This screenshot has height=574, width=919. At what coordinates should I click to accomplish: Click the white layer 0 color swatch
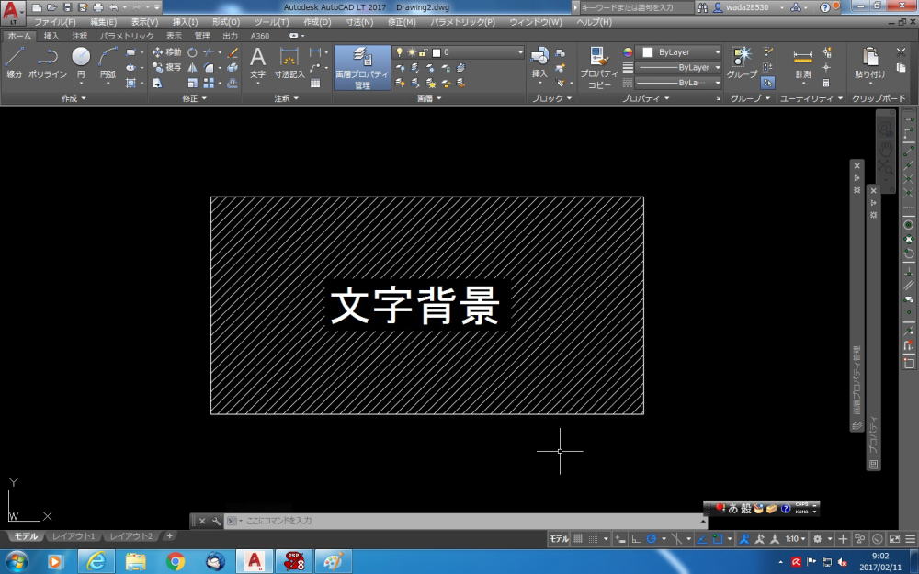(436, 52)
